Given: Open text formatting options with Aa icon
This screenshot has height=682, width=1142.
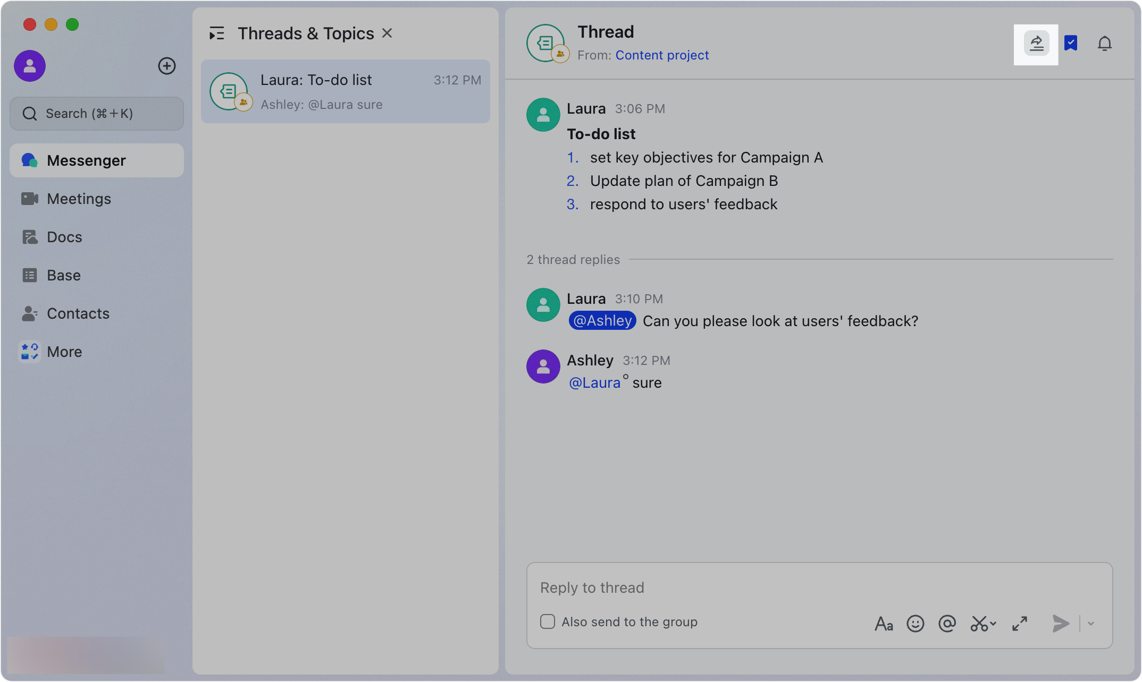Looking at the screenshot, I should pos(884,624).
